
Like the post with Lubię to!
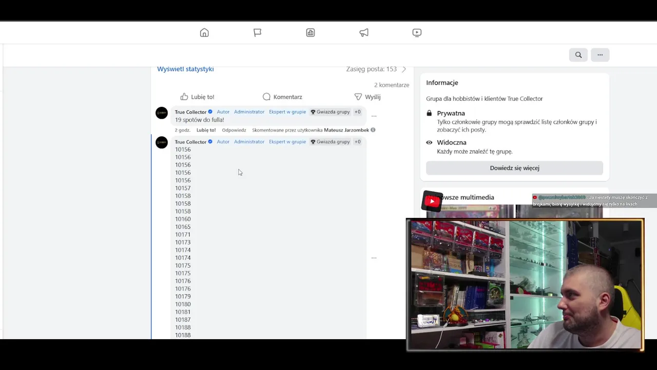point(197,97)
